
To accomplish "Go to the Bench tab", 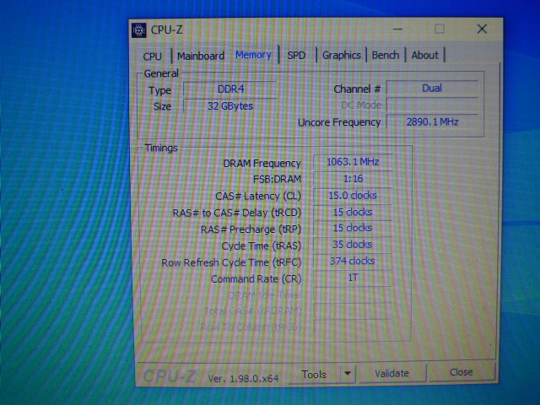I will coord(386,55).
